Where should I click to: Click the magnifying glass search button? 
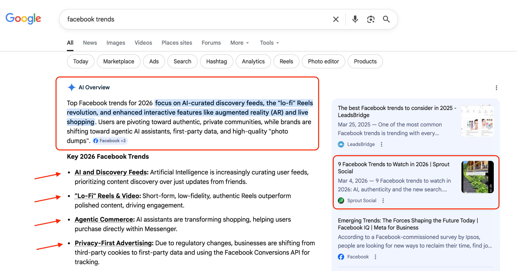[386, 19]
